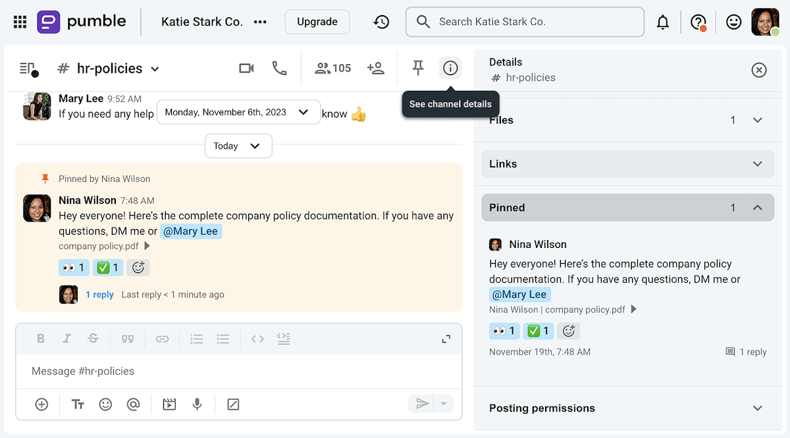Toggle italic formatting
This screenshot has width=790, height=438.
pyautogui.click(x=66, y=338)
